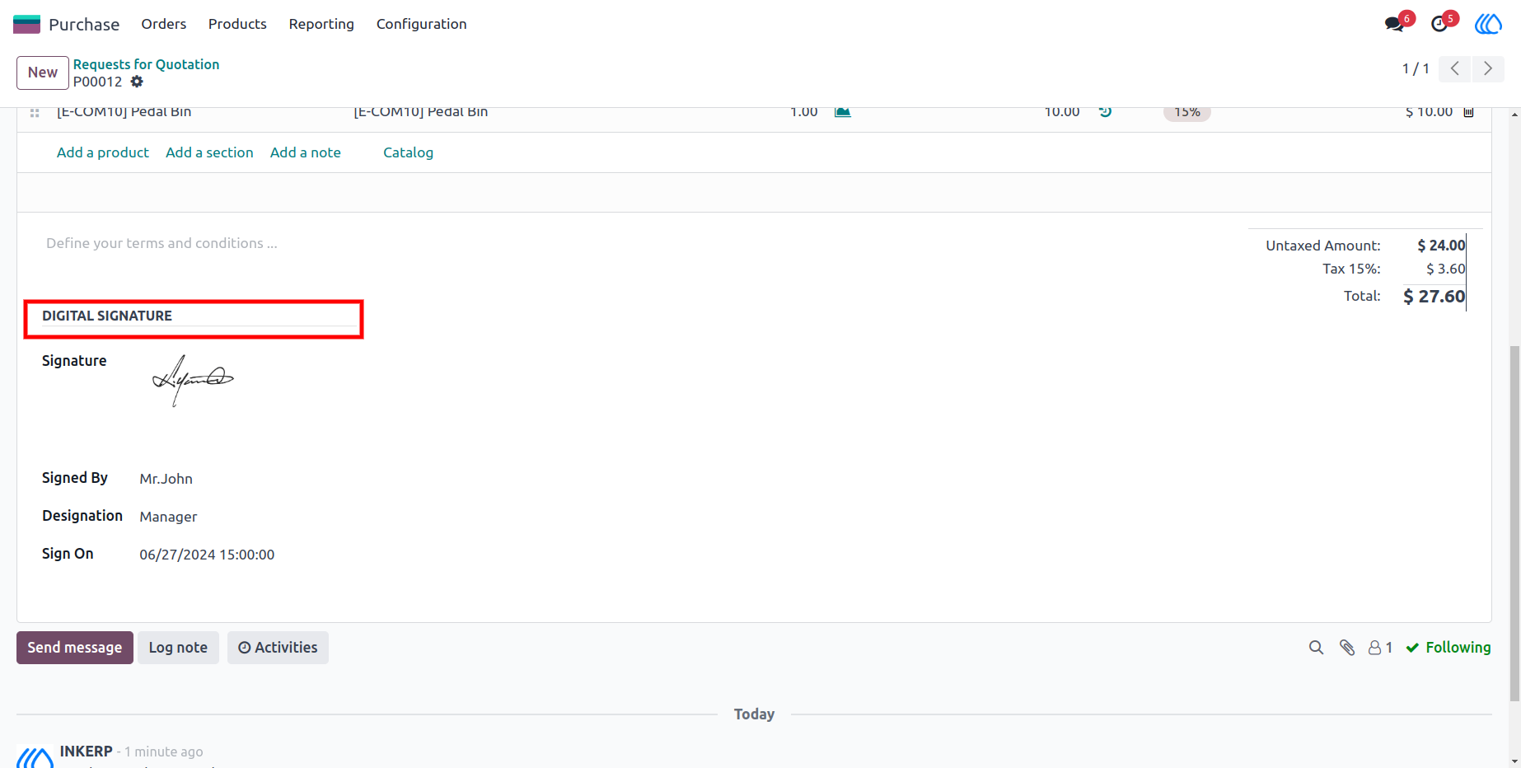Click the signature image
The height and width of the screenshot is (768, 1521).
click(x=193, y=380)
